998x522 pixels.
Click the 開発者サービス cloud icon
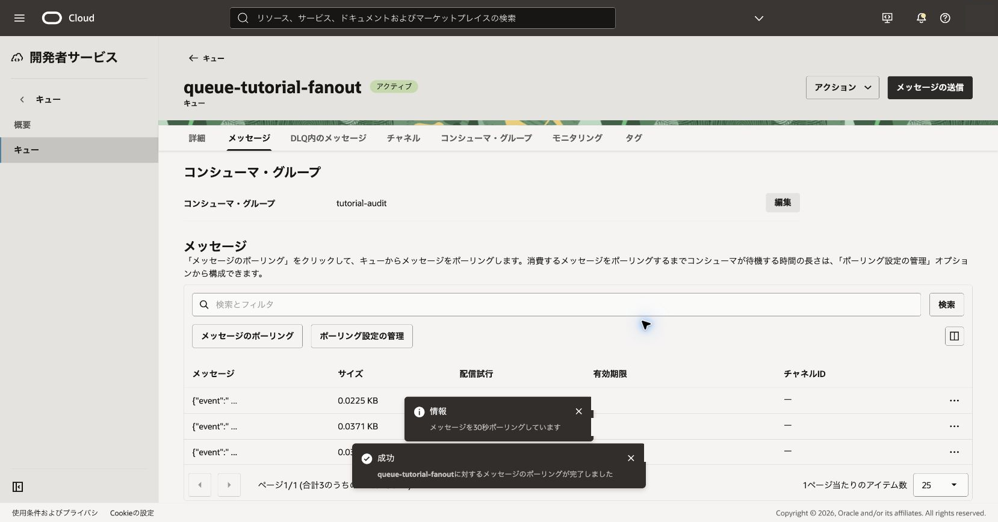coord(17,57)
